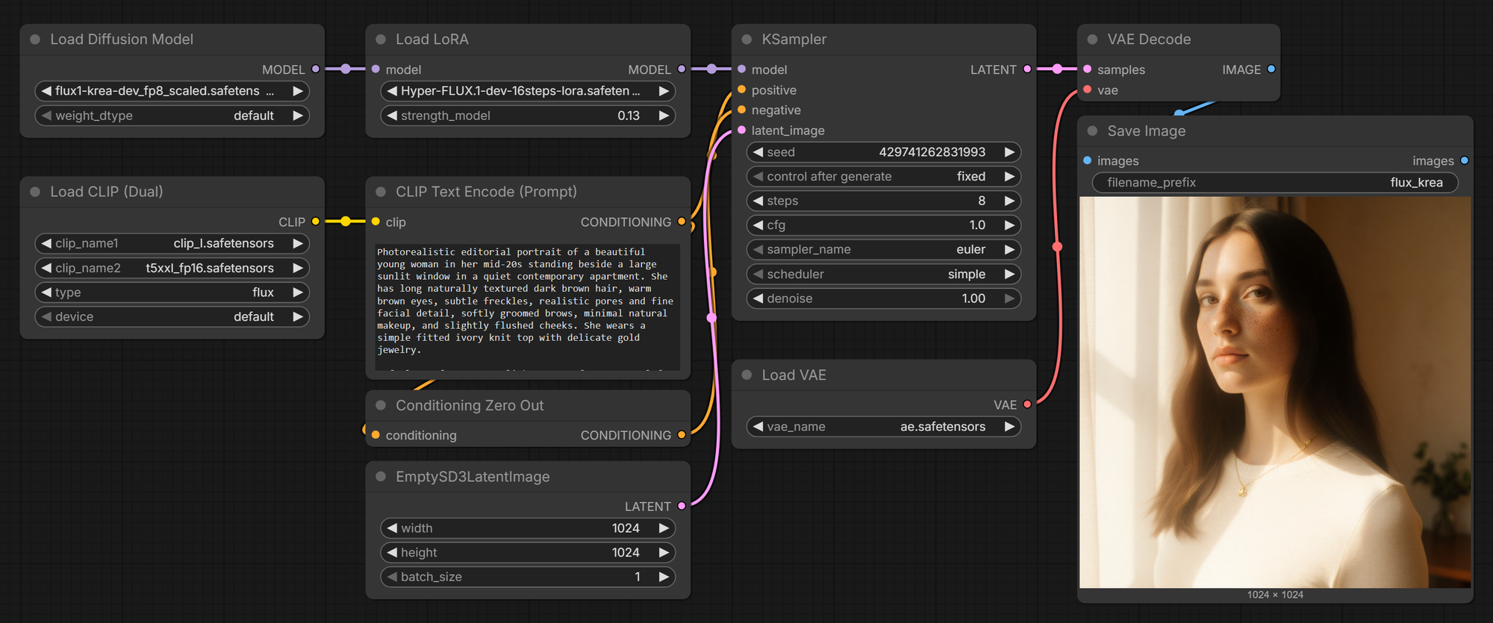Increase width with its right arrow

[664, 528]
